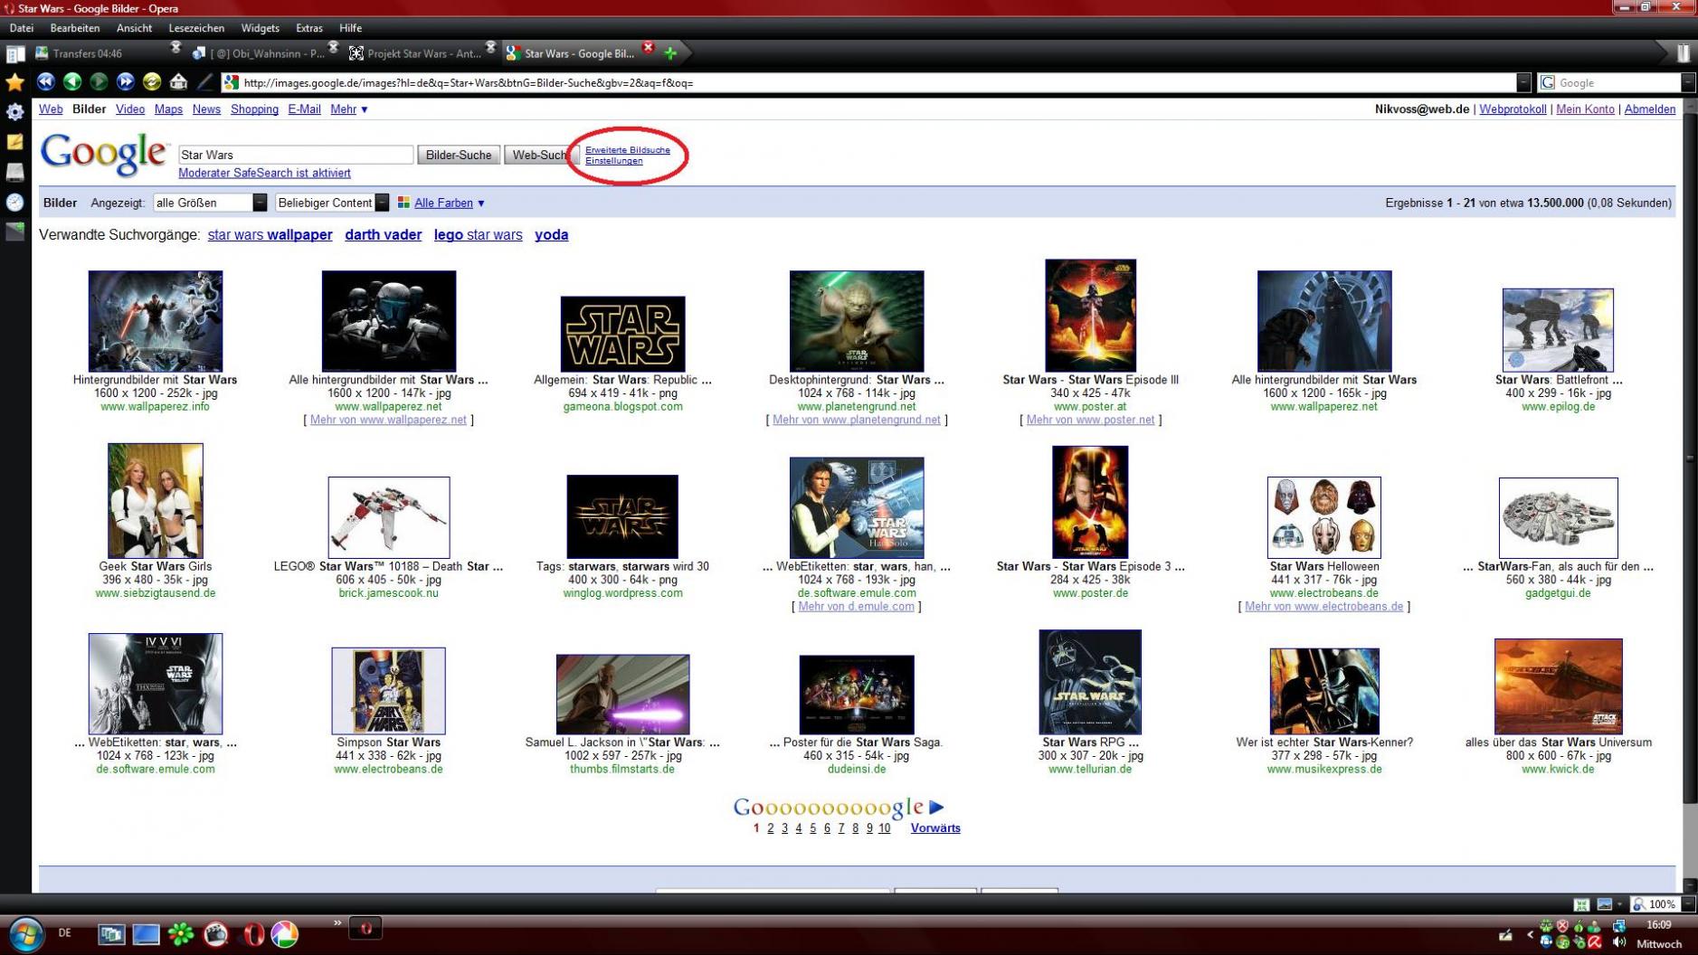
Task: Open the alle Größen size dropdown
Action: coord(210,203)
